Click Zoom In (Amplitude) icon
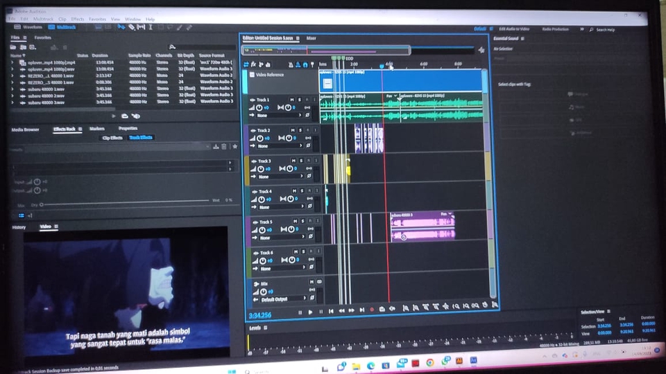Screen dimensions: 666x374 tap(406, 308)
